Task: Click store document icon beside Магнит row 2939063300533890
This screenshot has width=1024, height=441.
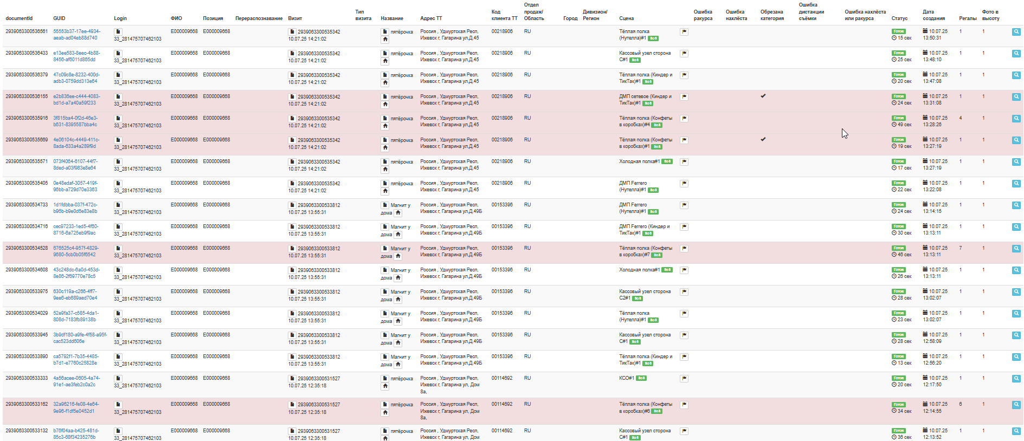Action: click(x=385, y=357)
